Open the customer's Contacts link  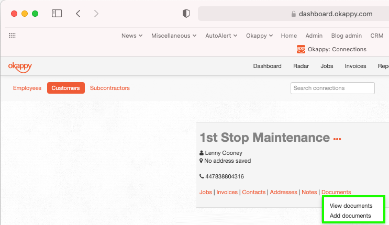[x=254, y=192]
